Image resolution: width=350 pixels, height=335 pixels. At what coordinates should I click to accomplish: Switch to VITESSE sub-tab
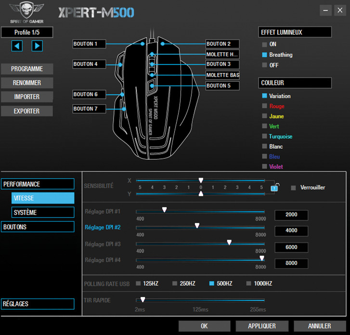point(43,198)
